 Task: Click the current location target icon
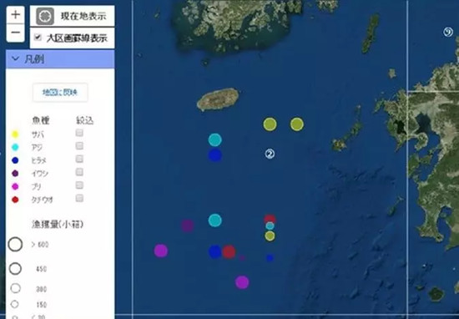click(x=45, y=16)
